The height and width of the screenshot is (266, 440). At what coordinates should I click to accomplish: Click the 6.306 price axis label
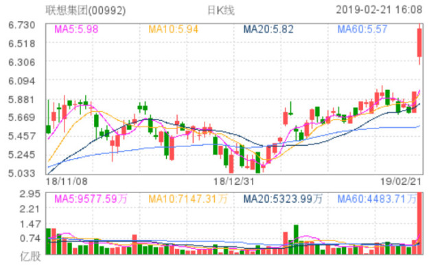[x=22, y=62]
